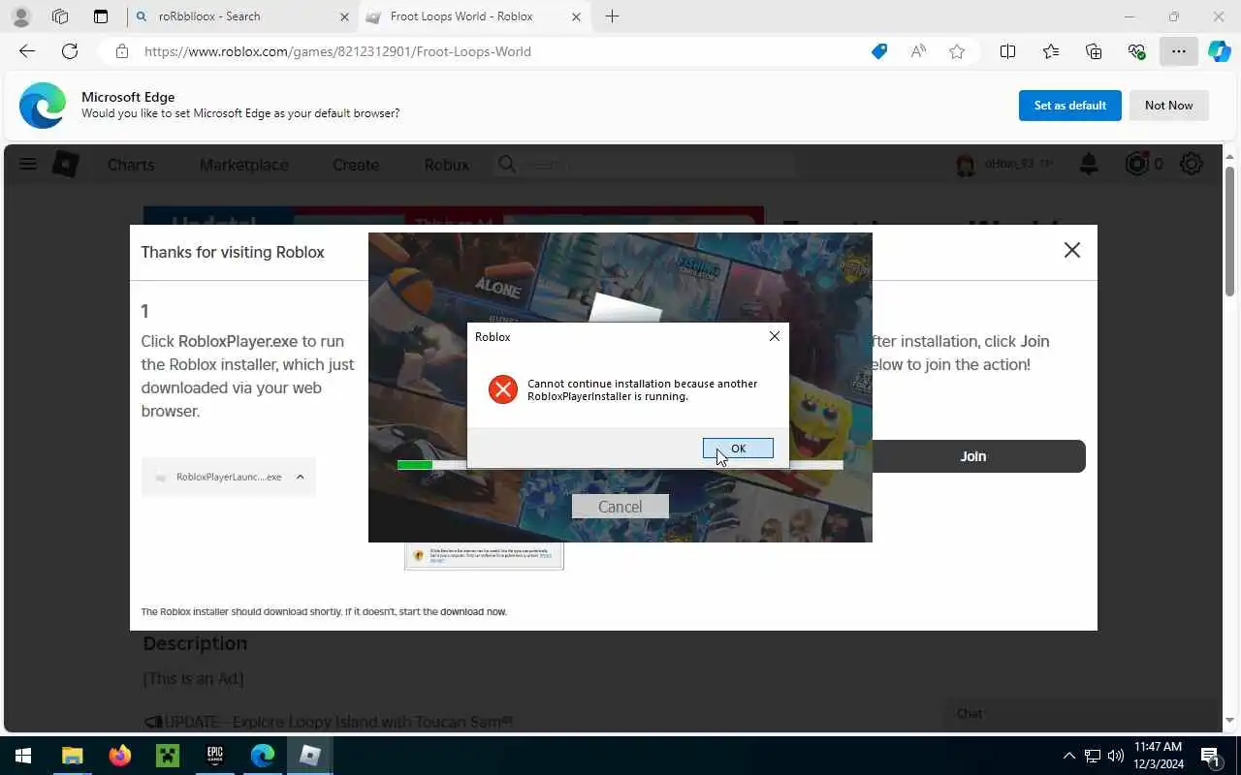The height and width of the screenshot is (775, 1241).
Task: Expand the RobloxPlayerLauncher download chevron
Action: pos(300,477)
